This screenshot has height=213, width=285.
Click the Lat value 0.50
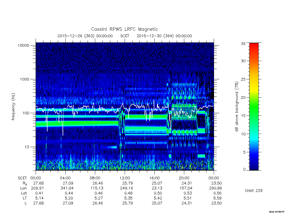click(158, 193)
